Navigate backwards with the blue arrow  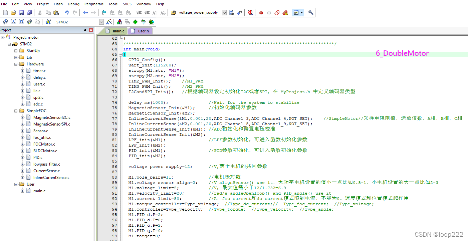pyautogui.click(x=85, y=13)
